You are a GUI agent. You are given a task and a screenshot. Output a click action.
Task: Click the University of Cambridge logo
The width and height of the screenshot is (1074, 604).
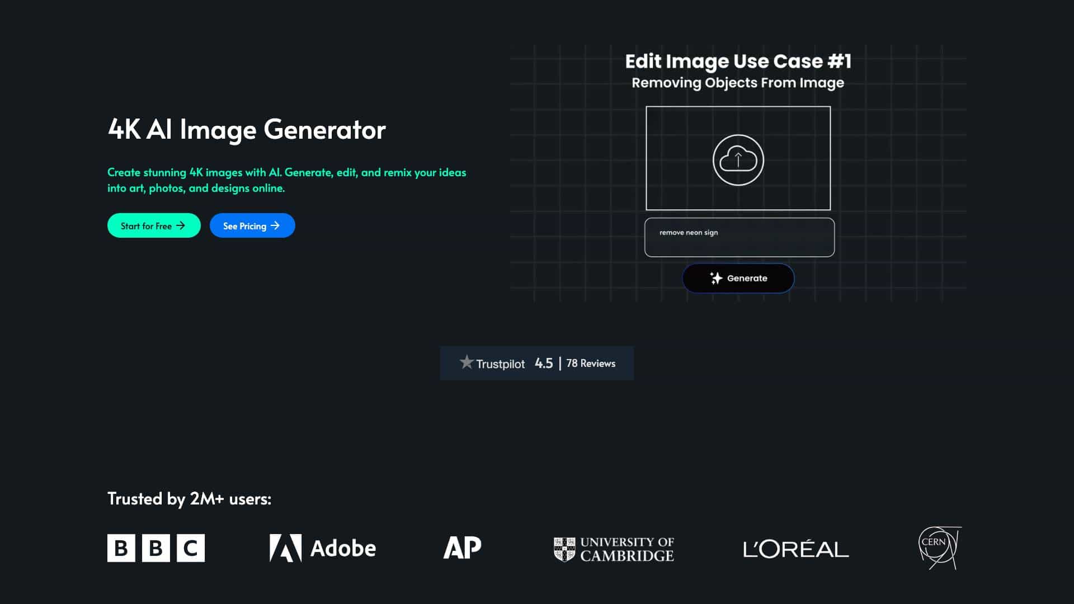click(x=614, y=549)
